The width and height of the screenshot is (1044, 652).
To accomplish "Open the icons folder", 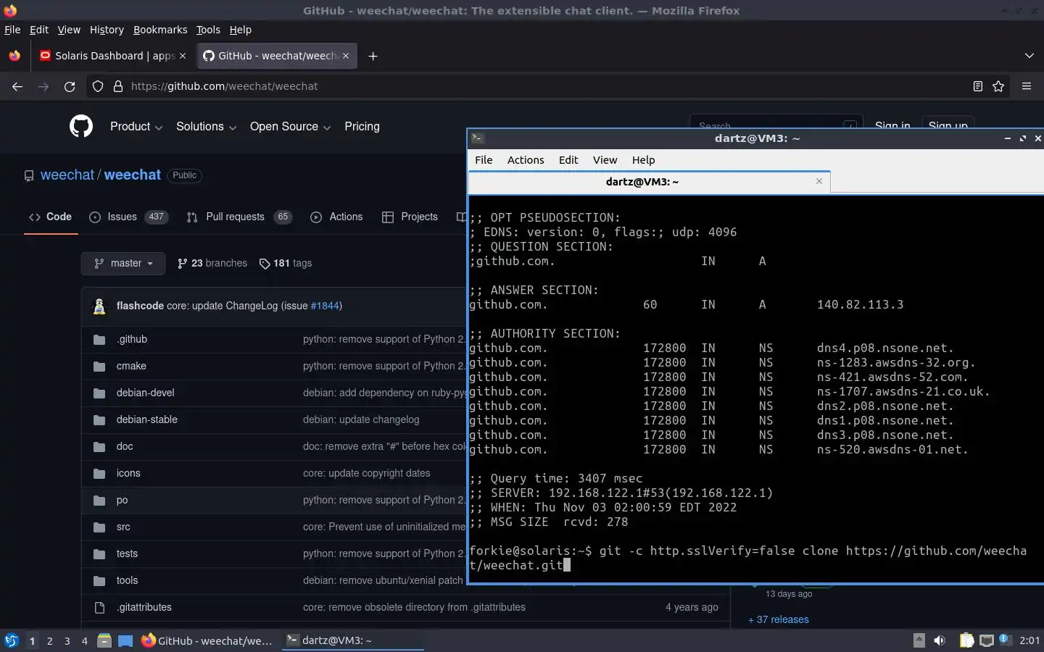I will [x=128, y=473].
